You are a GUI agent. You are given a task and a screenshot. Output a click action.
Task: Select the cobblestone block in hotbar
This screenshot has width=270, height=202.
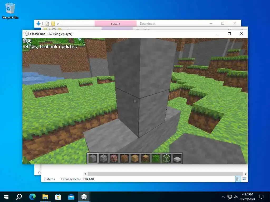pos(103,158)
